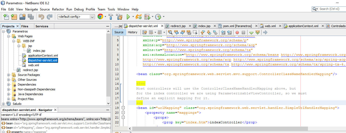Open the Profile Project dropdown arrow
346x133 pixels.
163,17
